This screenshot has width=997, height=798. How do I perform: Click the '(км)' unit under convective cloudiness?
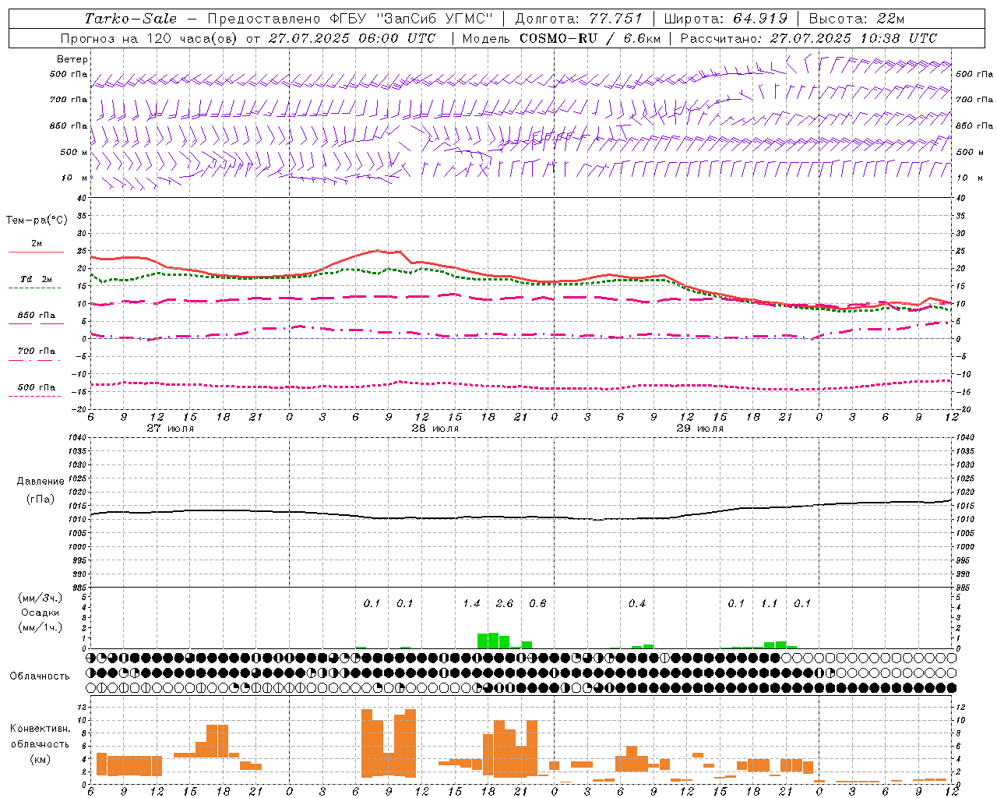coord(40,759)
